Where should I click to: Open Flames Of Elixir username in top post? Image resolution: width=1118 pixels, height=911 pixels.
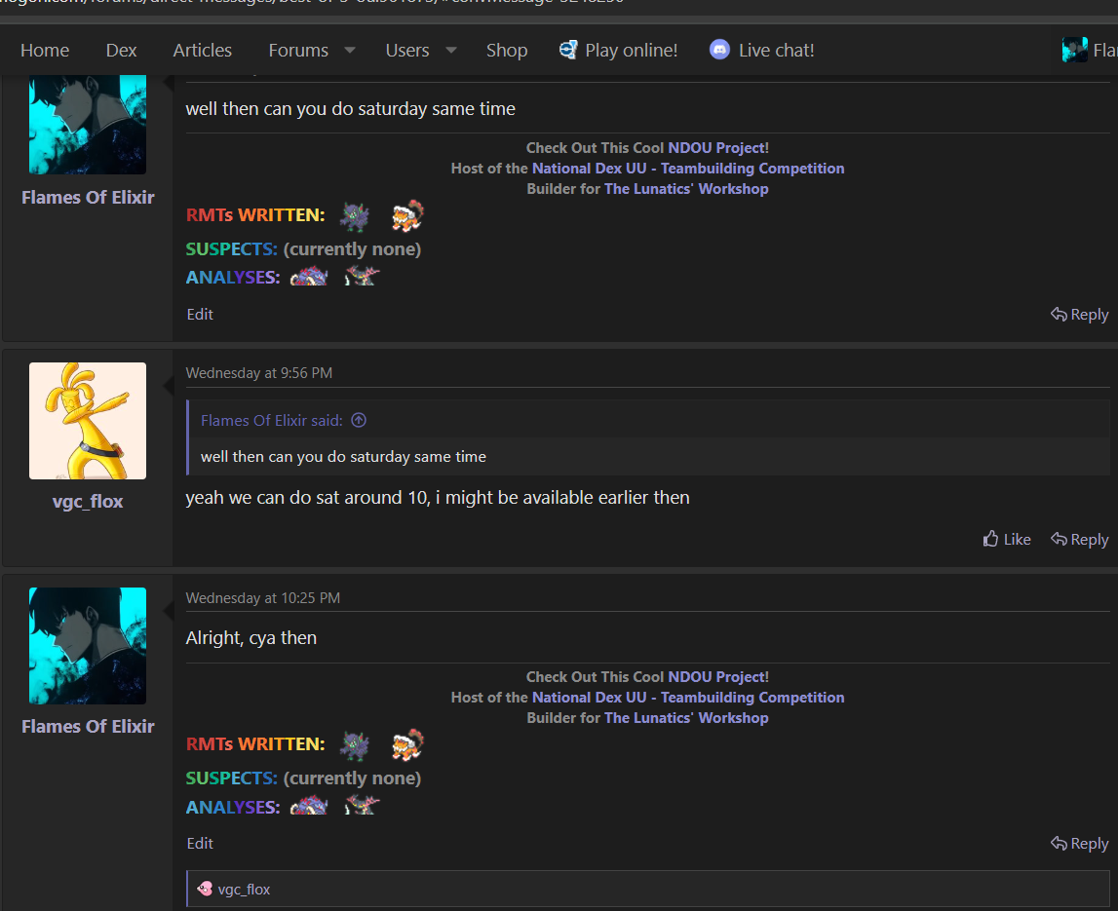point(88,197)
